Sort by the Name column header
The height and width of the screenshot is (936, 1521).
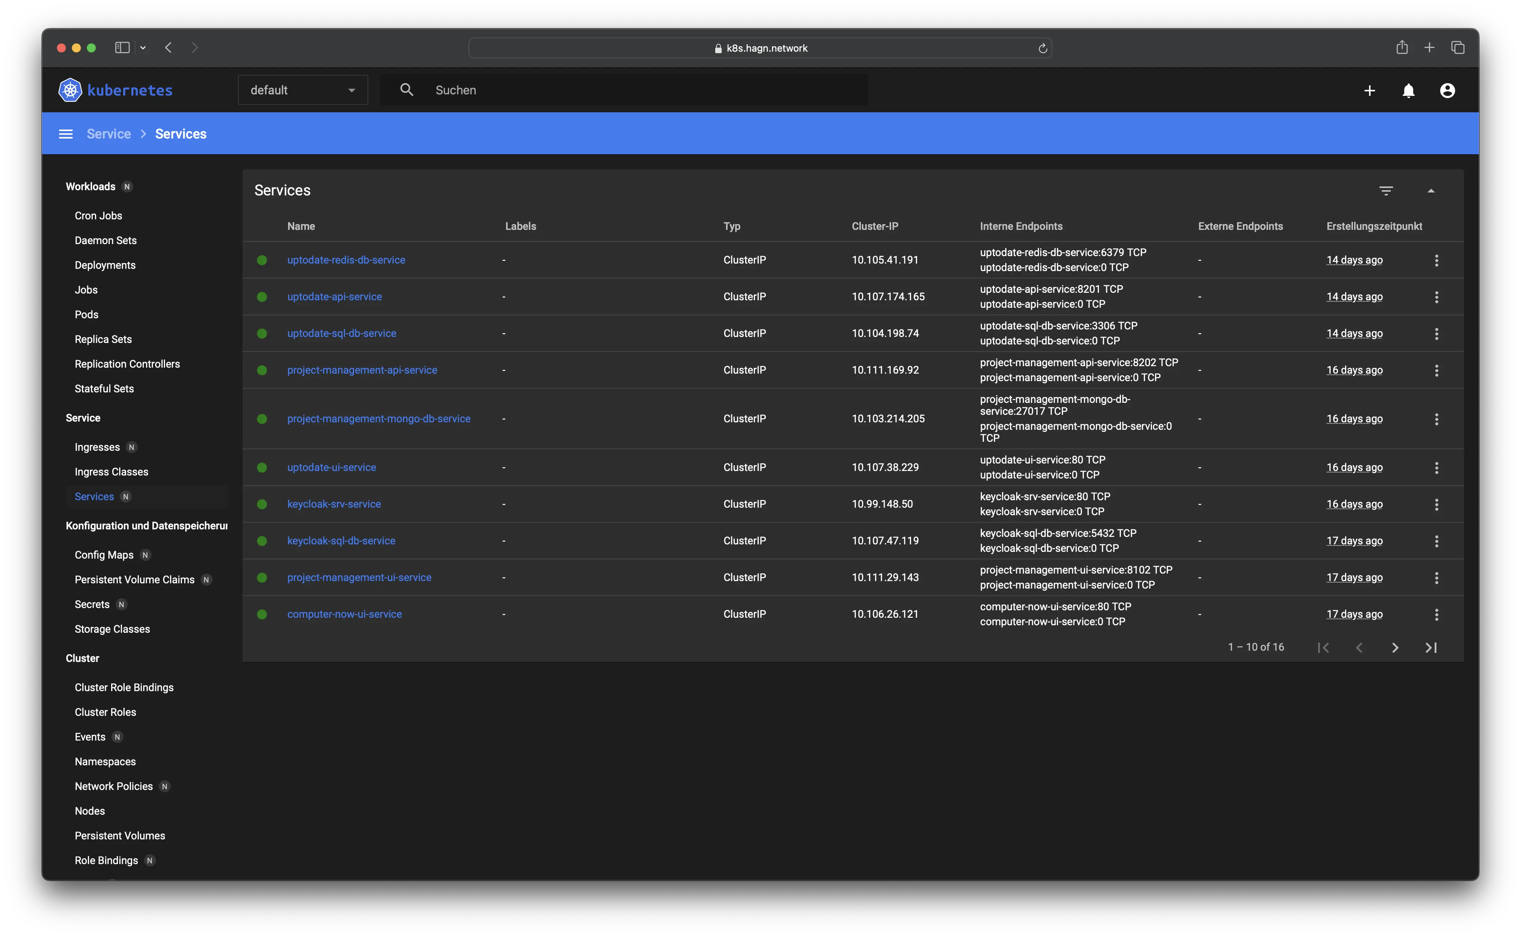tap(301, 227)
